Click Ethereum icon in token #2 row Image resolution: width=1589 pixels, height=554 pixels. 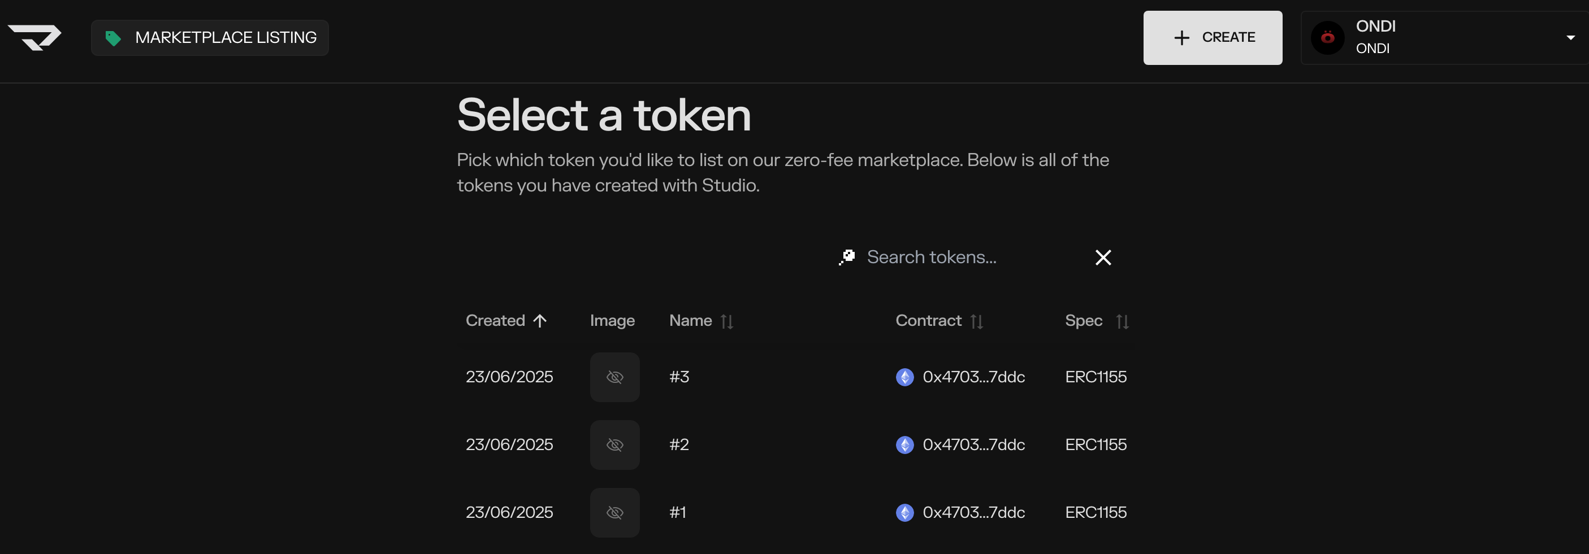point(904,445)
